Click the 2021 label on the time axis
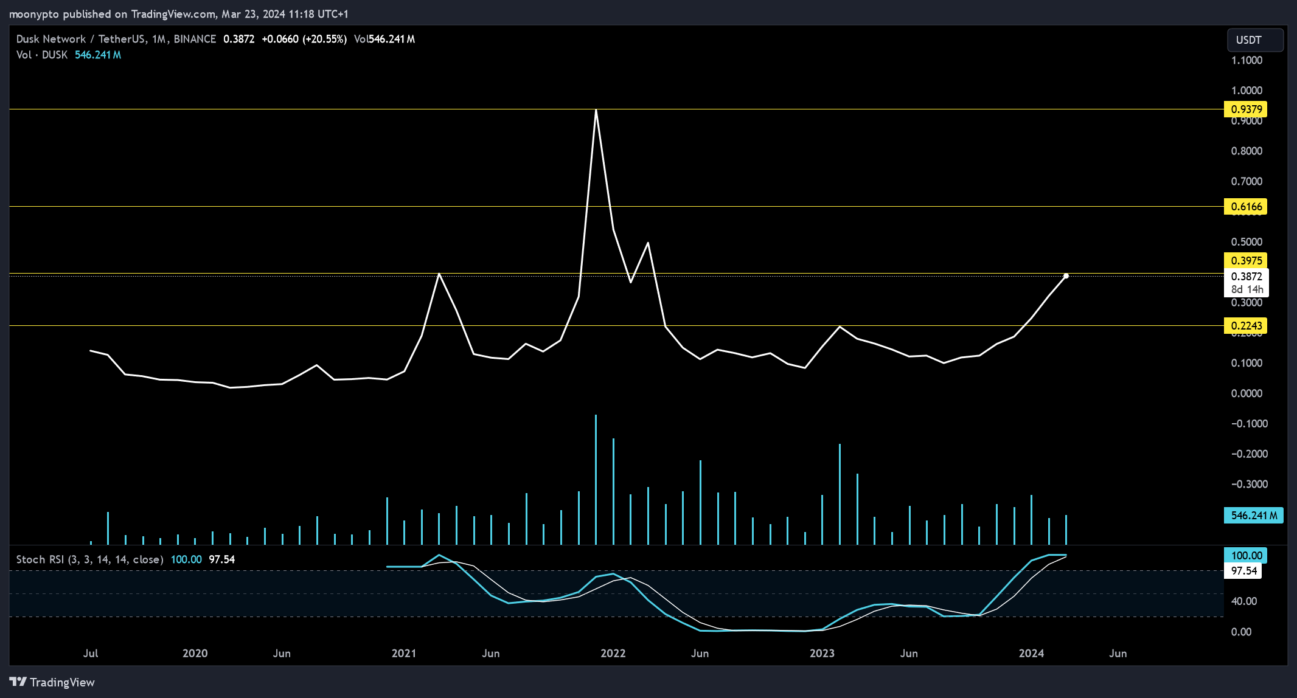 (404, 654)
